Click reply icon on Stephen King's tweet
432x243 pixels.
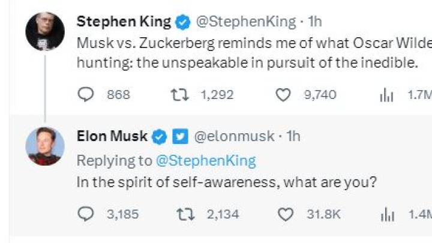[86, 95]
